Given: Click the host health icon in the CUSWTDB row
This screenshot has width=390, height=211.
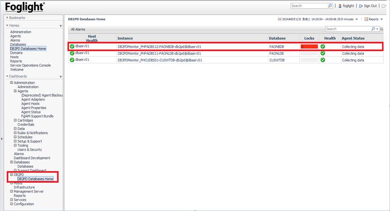Looking at the screenshot, I should pyautogui.click(x=72, y=60).
